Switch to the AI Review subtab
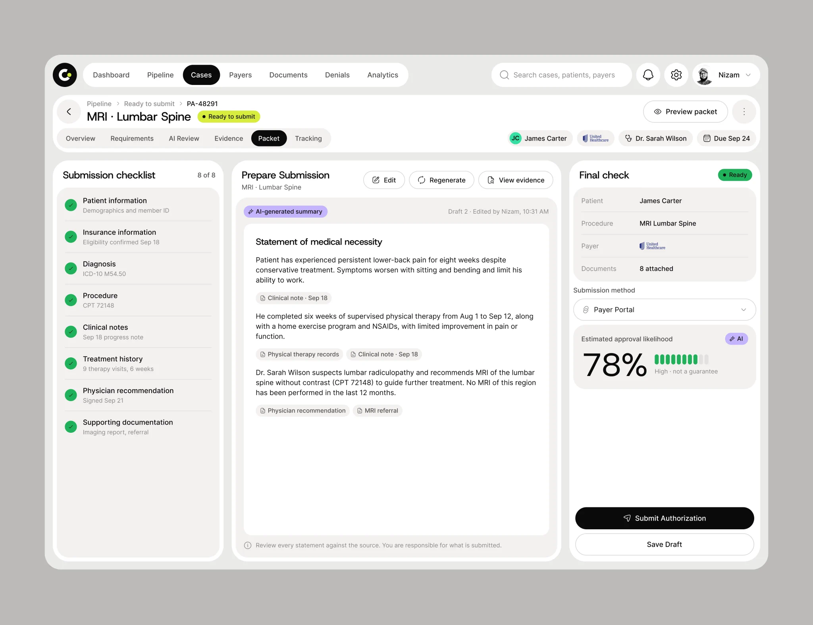The image size is (813, 625). (184, 138)
